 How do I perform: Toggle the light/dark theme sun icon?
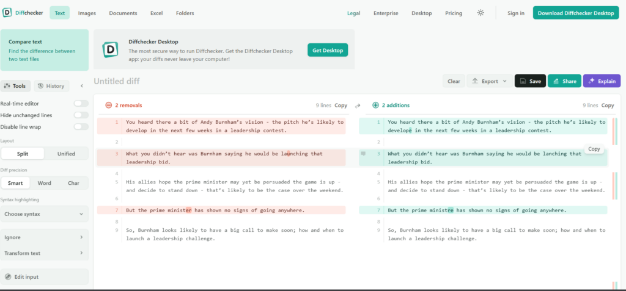[x=481, y=13]
